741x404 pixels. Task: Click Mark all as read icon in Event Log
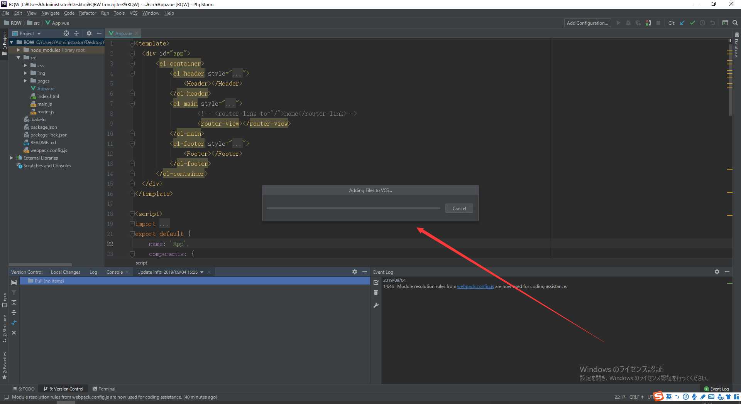(x=376, y=283)
